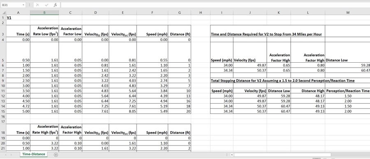Click the factor value 0.80 in L6

point(308,65)
